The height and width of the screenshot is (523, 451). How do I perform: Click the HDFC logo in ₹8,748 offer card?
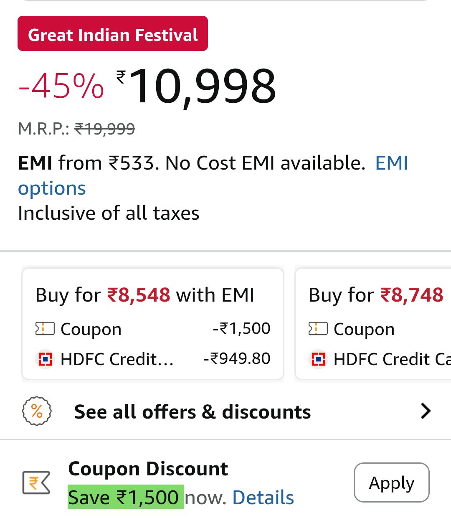click(x=318, y=359)
